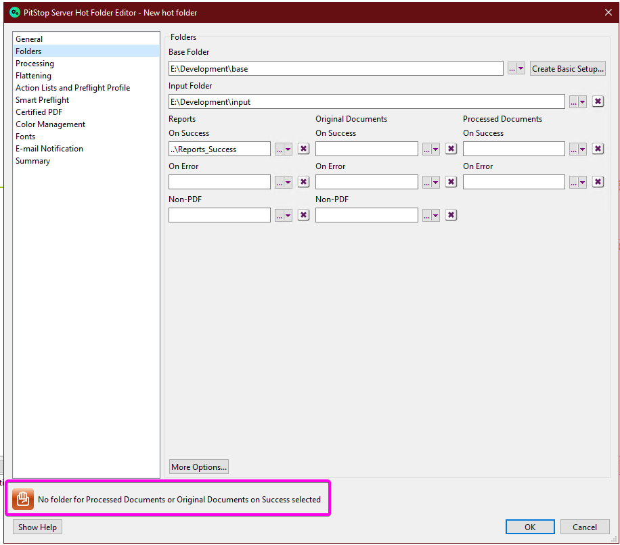This screenshot has width=620, height=545.
Task: Select the Folders category
Action: click(86, 51)
